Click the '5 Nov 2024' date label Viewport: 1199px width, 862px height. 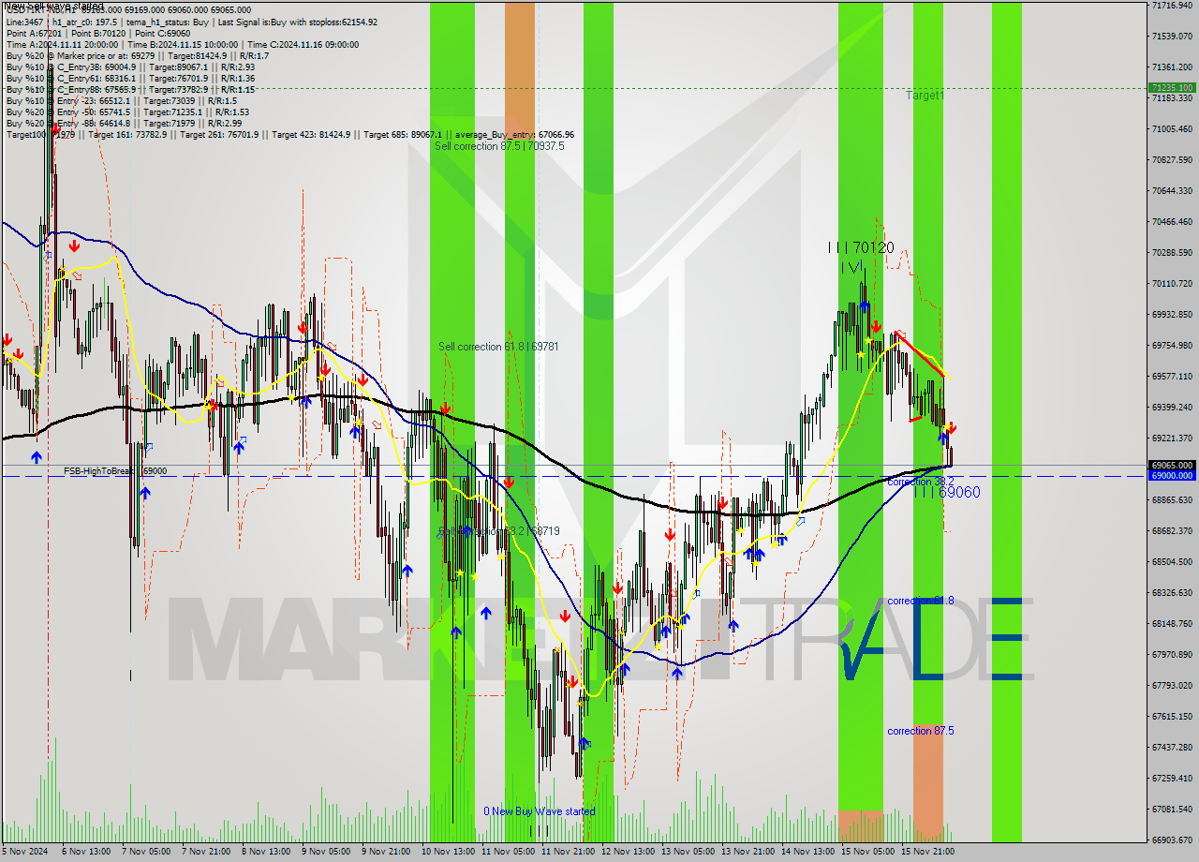[26, 852]
